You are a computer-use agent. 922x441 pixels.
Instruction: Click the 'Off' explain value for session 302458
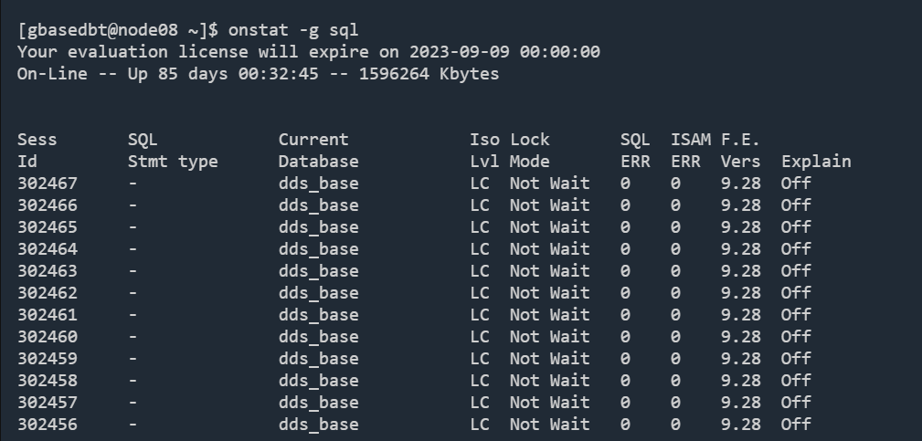coord(796,381)
